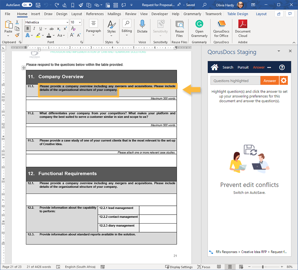
Task: Click the table move handle icon
Action: [24, 68]
